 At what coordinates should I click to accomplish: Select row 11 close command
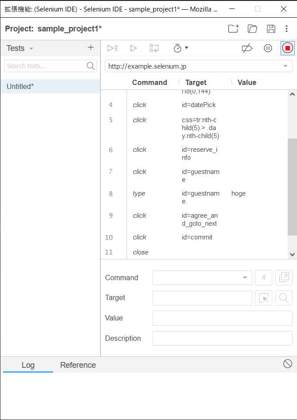pyautogui.click(x=194, y=252)
